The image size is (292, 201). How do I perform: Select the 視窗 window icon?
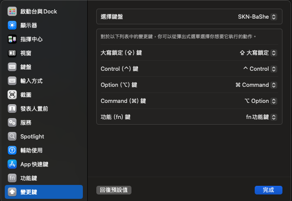click(x=12, y=53)
